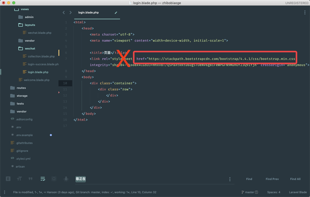The height and width of the screenshot is (197, 310).
Task: Click the storage folder icon
Action: (x=12, y=96)
